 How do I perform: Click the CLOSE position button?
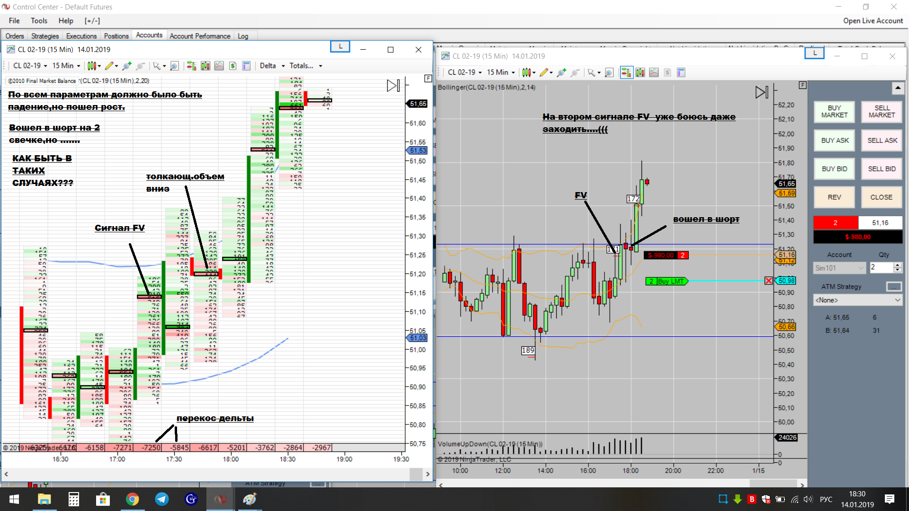881,197
